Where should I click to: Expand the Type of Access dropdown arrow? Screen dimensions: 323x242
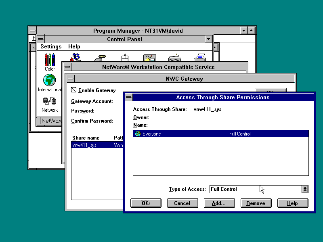[305, 189]
